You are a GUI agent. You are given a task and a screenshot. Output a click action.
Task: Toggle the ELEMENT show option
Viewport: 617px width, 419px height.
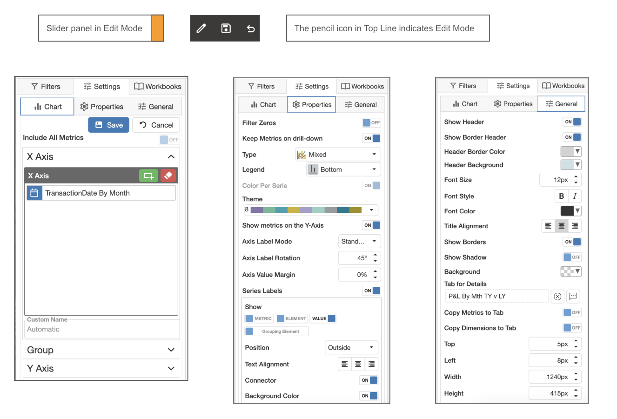click(x=292, y=318)
